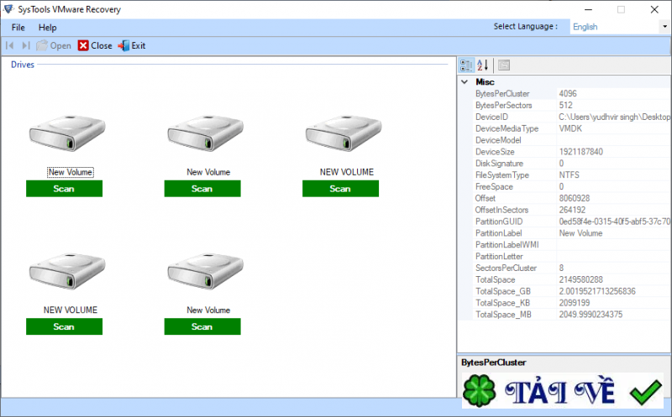Select the FileSystemType property row

coord(570,175)
